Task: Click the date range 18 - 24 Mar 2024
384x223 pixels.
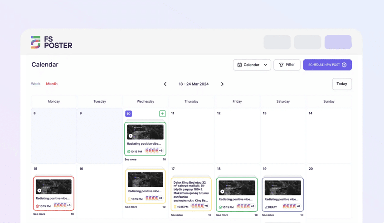Action: click(194, 84)
